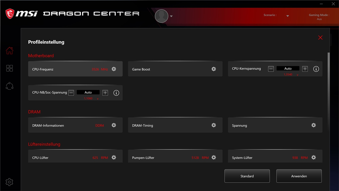Open Pumpen-Lüfter settings gear

214,157
